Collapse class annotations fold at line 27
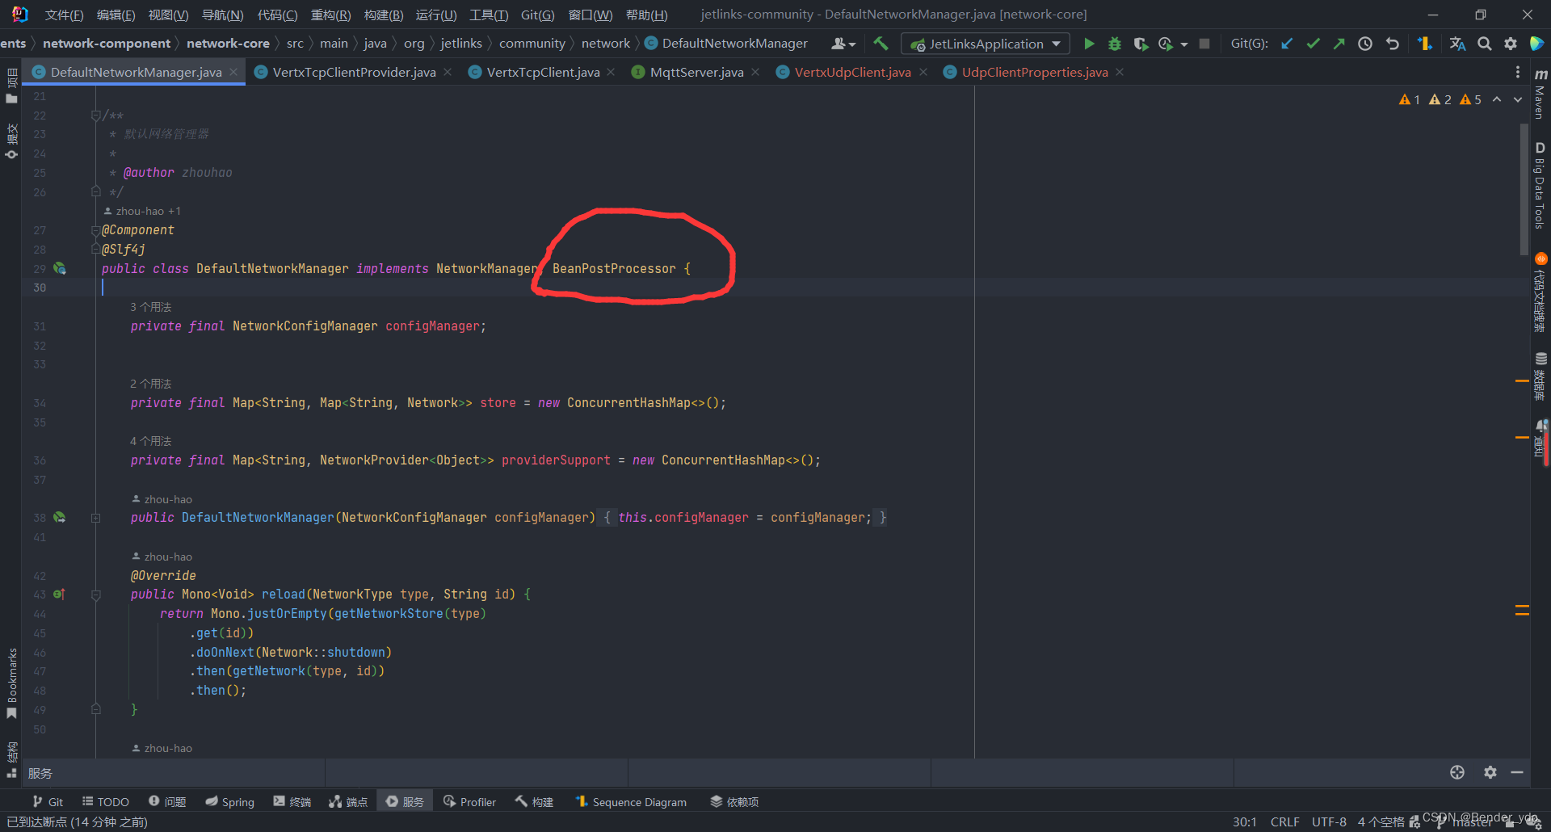 pyautogui.click(x=95, y=230)
